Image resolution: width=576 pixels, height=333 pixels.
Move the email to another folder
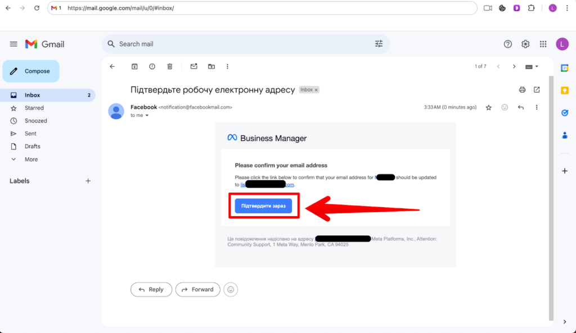click(x=211, y=66)
